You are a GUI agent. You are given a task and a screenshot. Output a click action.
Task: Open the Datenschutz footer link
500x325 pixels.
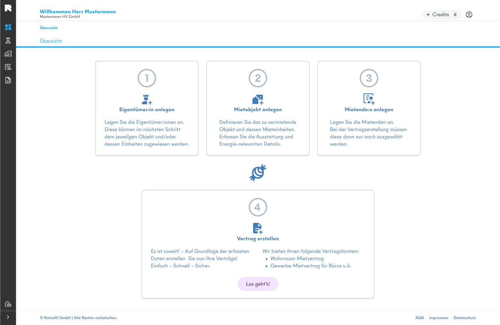pos(465,318)
